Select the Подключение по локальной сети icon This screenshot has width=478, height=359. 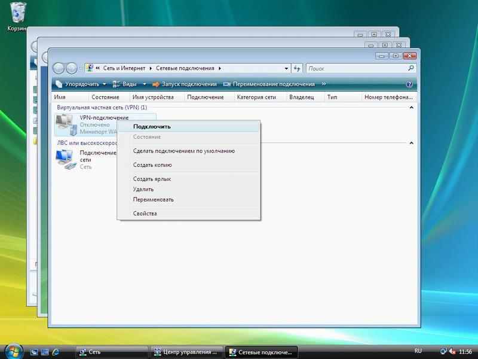[66, 159]
